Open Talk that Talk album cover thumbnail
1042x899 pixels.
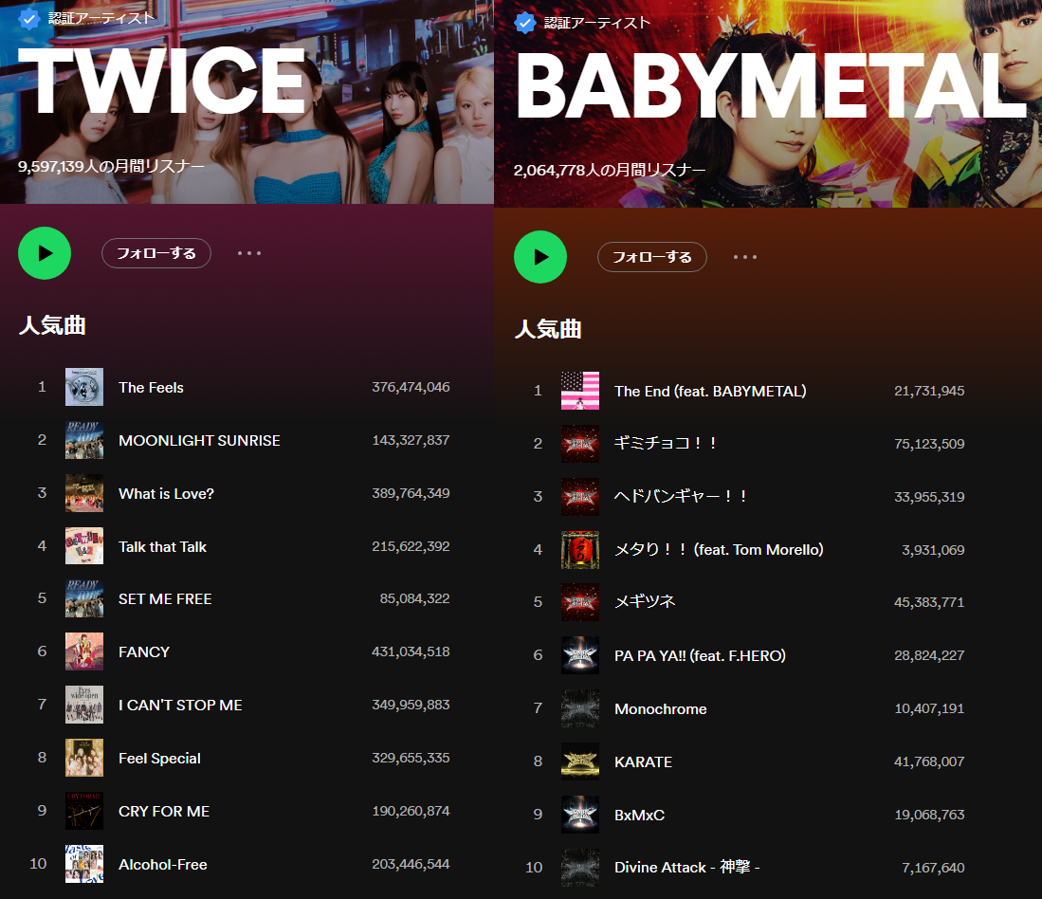coord(84,546)
